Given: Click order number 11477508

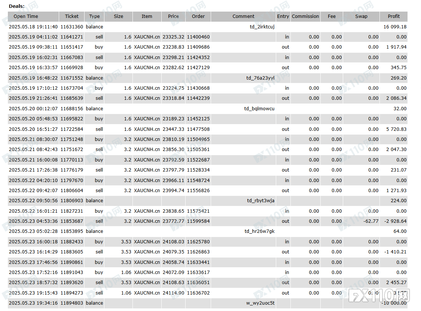Looking at the screenshot, I should 198,129.
